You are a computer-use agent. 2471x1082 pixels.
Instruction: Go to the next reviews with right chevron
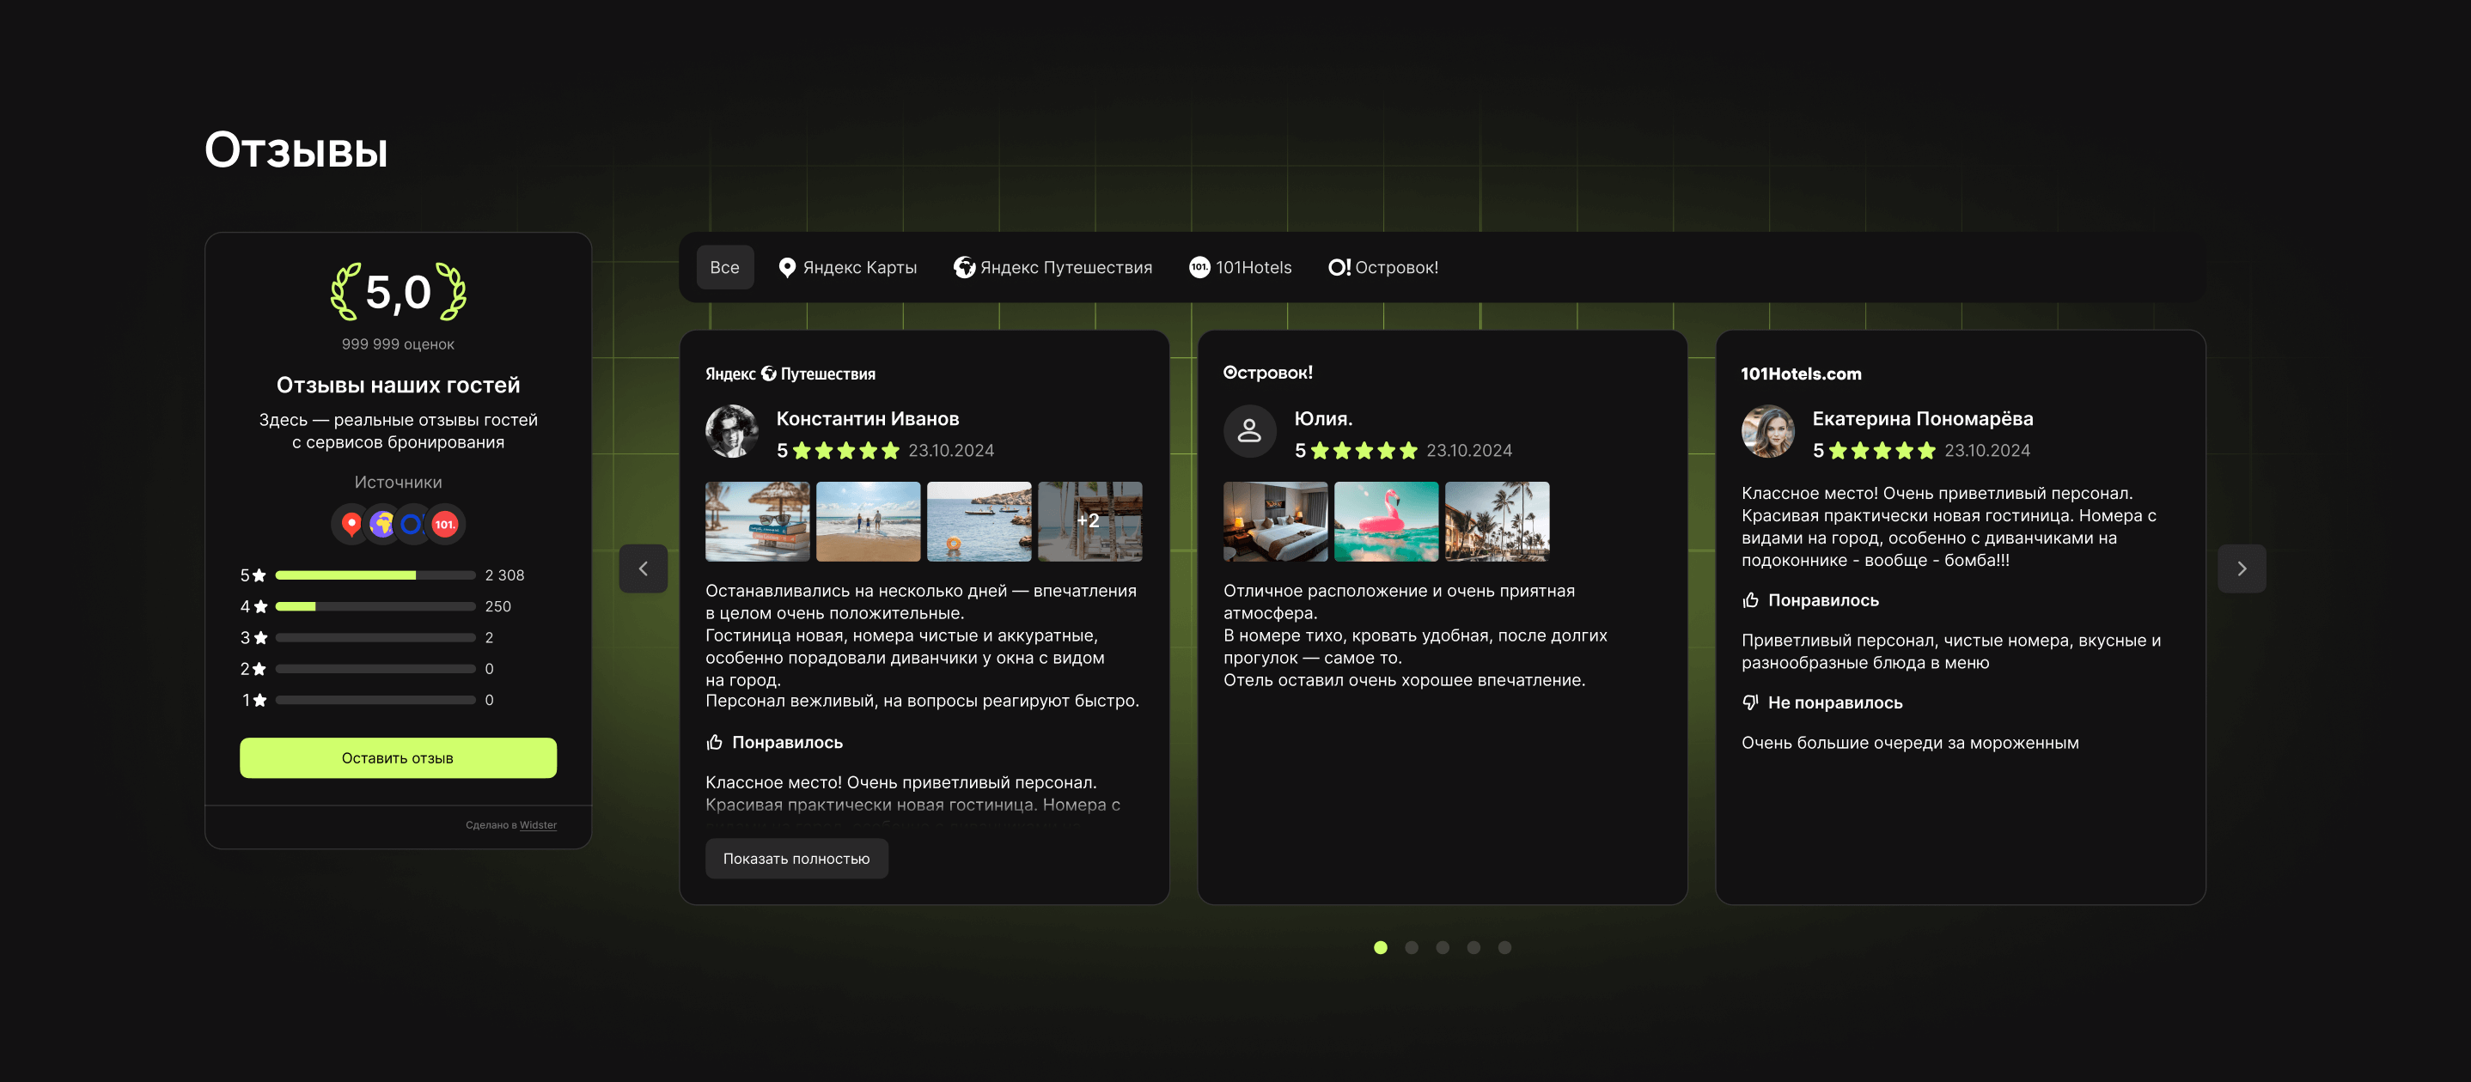[2241, 568]
